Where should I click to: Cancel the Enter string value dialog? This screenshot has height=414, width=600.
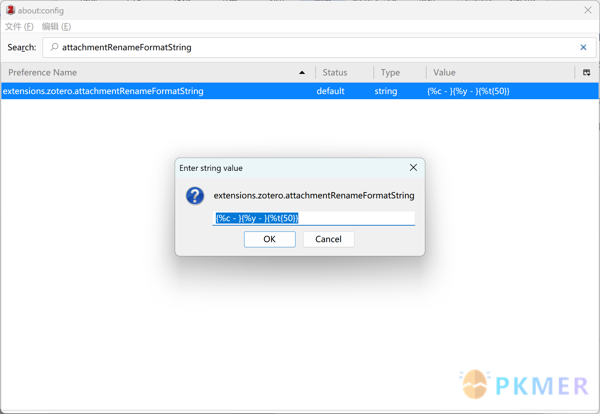(329, 239)
